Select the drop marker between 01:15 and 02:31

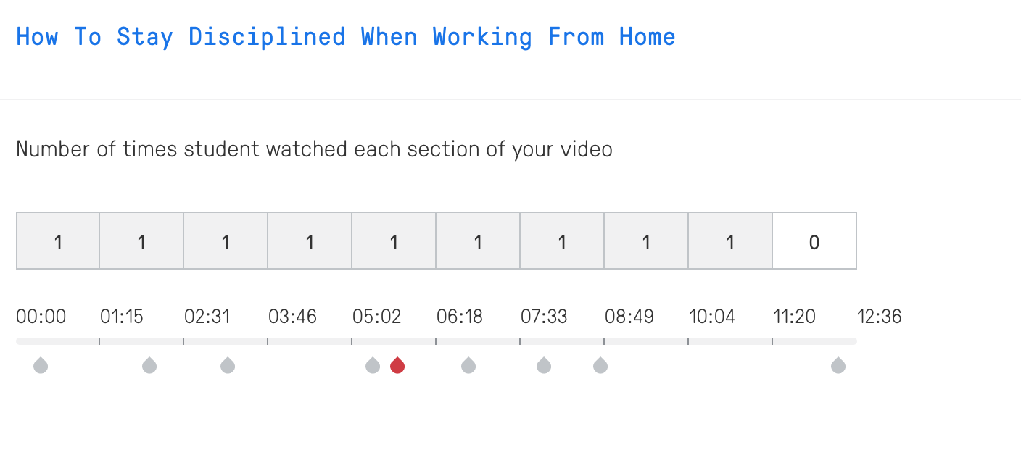[149, 365]
